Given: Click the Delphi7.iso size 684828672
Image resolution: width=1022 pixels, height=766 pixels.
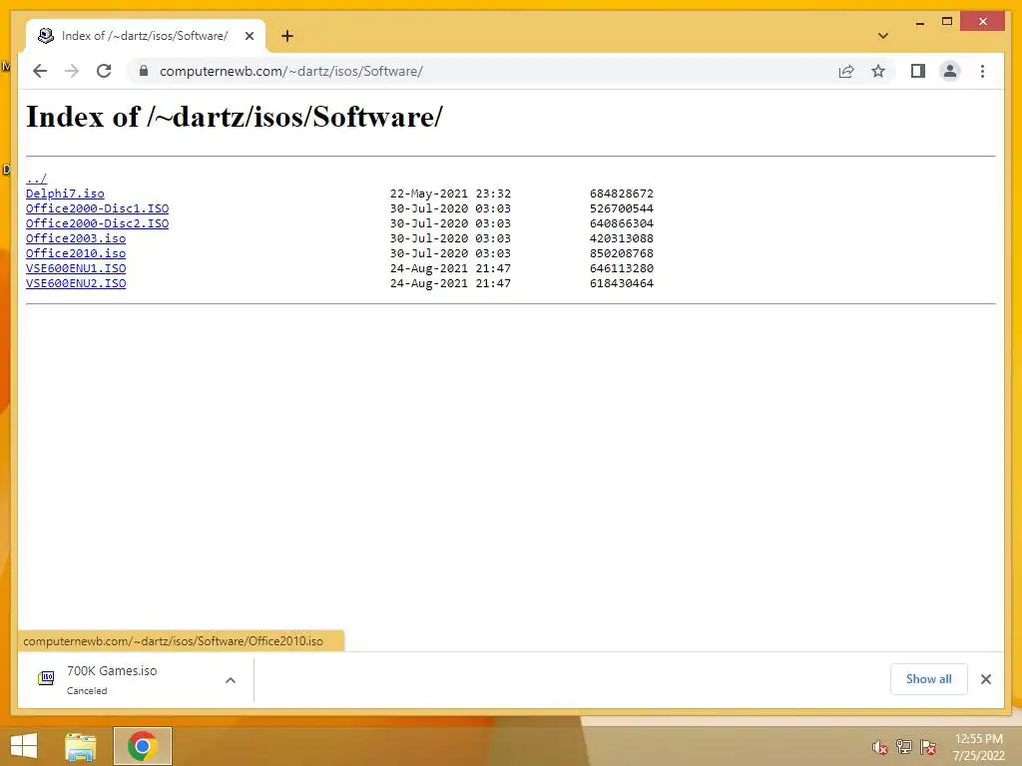Looking at the screenshot, I should click(621, 193).
